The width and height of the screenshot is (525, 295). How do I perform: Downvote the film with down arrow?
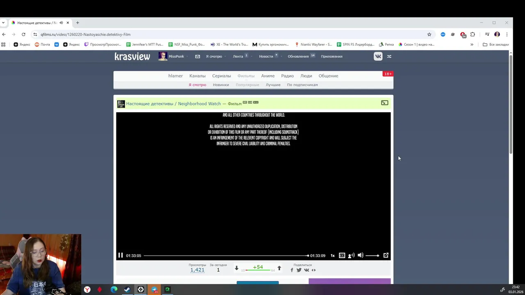point(236,268)
